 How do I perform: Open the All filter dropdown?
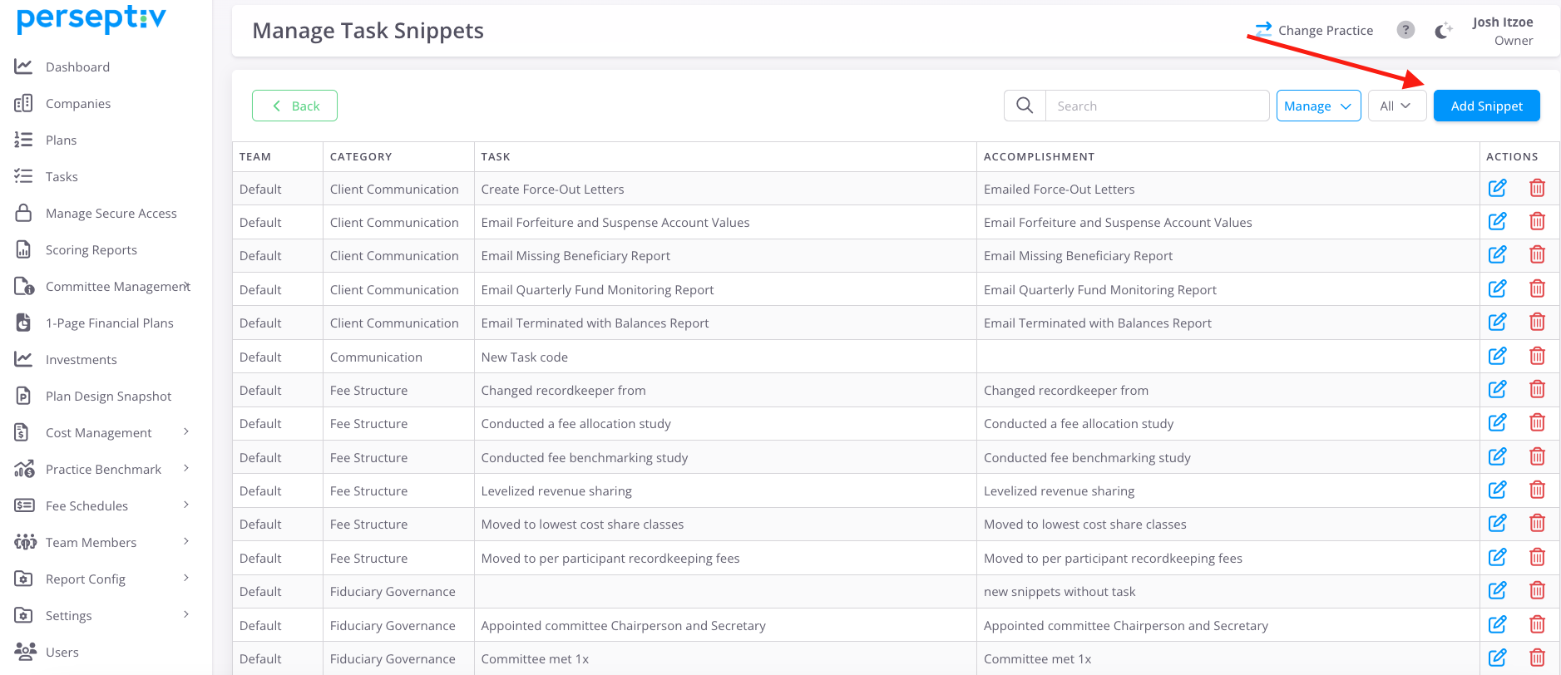pos(1396,106)
